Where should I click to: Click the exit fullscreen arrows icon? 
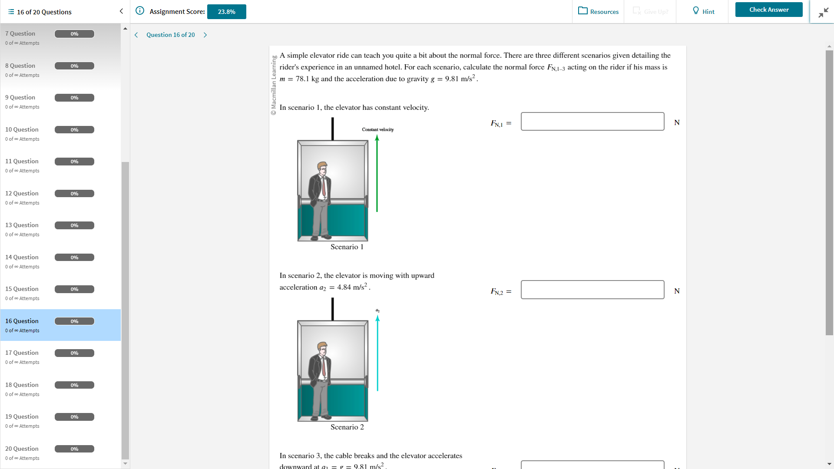pos(823,13)
